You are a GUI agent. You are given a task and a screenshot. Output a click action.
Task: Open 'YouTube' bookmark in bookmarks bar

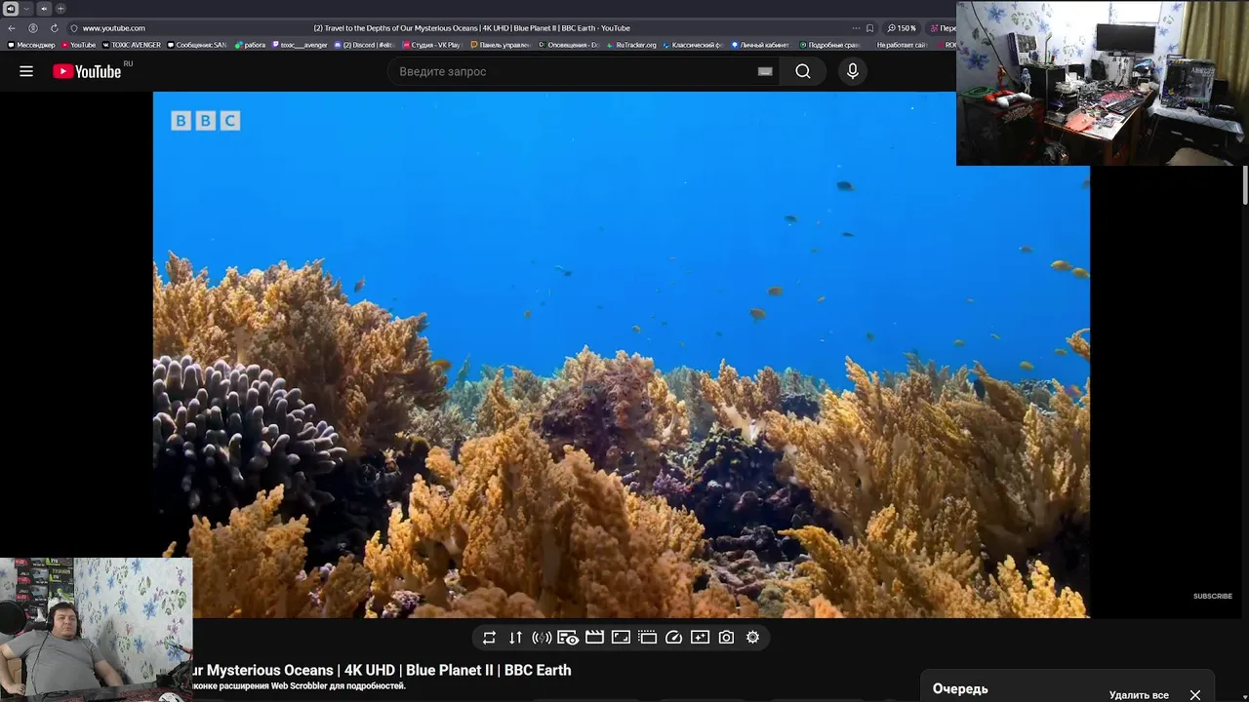pyautogui.click(x=79, y=45)
